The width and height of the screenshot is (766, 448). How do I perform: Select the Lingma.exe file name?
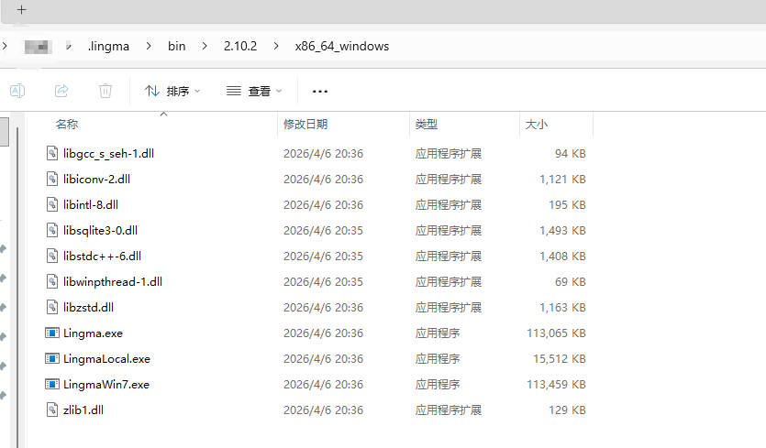pyautogui.click(x=93, y=333)
